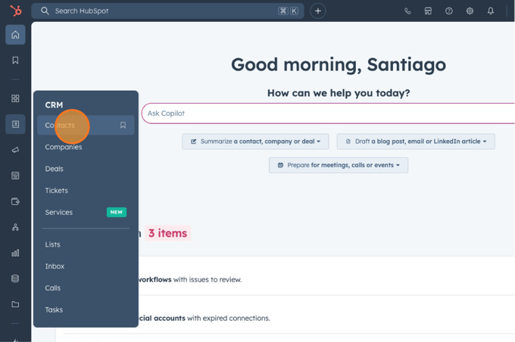Click the 3 items badge

click(167, 233)
